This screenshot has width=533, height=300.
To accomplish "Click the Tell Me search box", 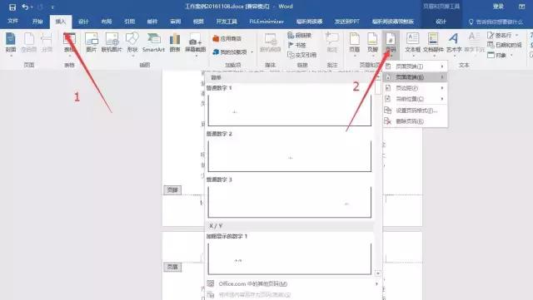I will click(496, 22).
